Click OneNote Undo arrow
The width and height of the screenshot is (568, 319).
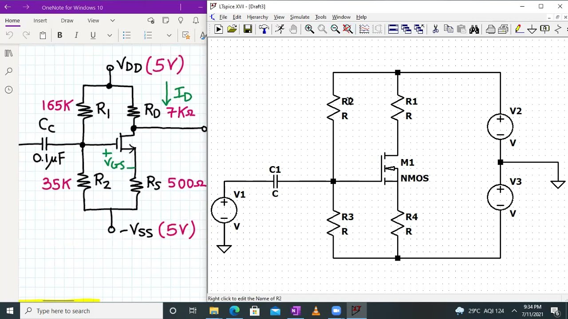pyautogui.click(x=9, y=35)
